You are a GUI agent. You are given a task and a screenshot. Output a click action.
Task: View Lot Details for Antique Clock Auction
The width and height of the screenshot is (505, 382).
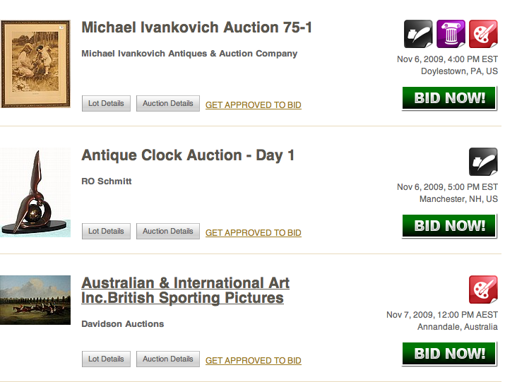point(106,232)
